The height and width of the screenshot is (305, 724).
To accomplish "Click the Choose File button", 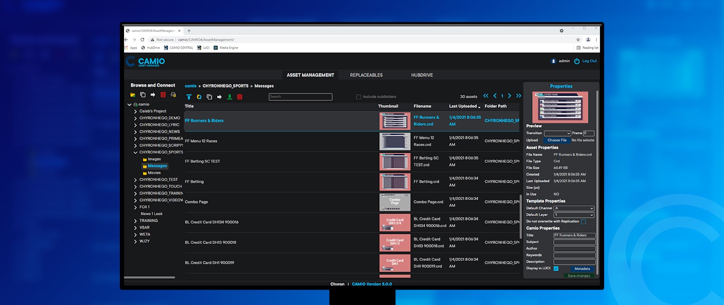I will (557, 140).
